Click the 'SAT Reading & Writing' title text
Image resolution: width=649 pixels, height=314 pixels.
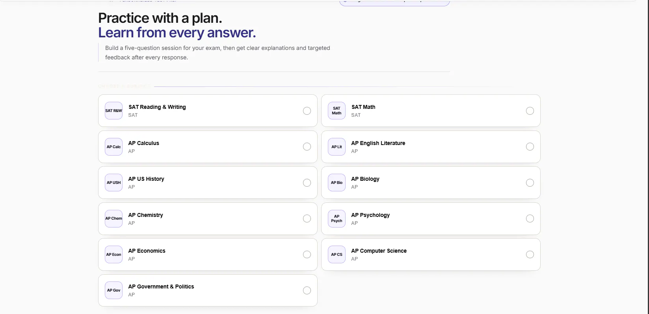click(x=157, y=107)
